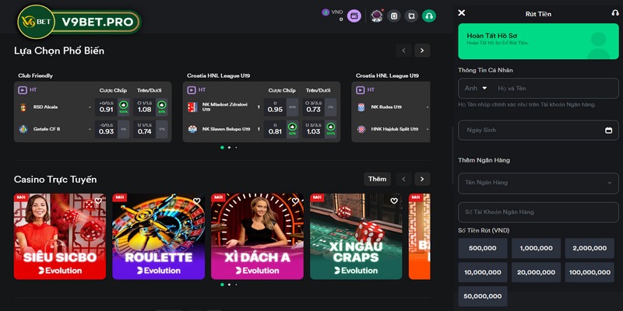The height and width of the screenshot is (311, 623).
Task: Expand the Anh title dropdown
Action: 476,88
